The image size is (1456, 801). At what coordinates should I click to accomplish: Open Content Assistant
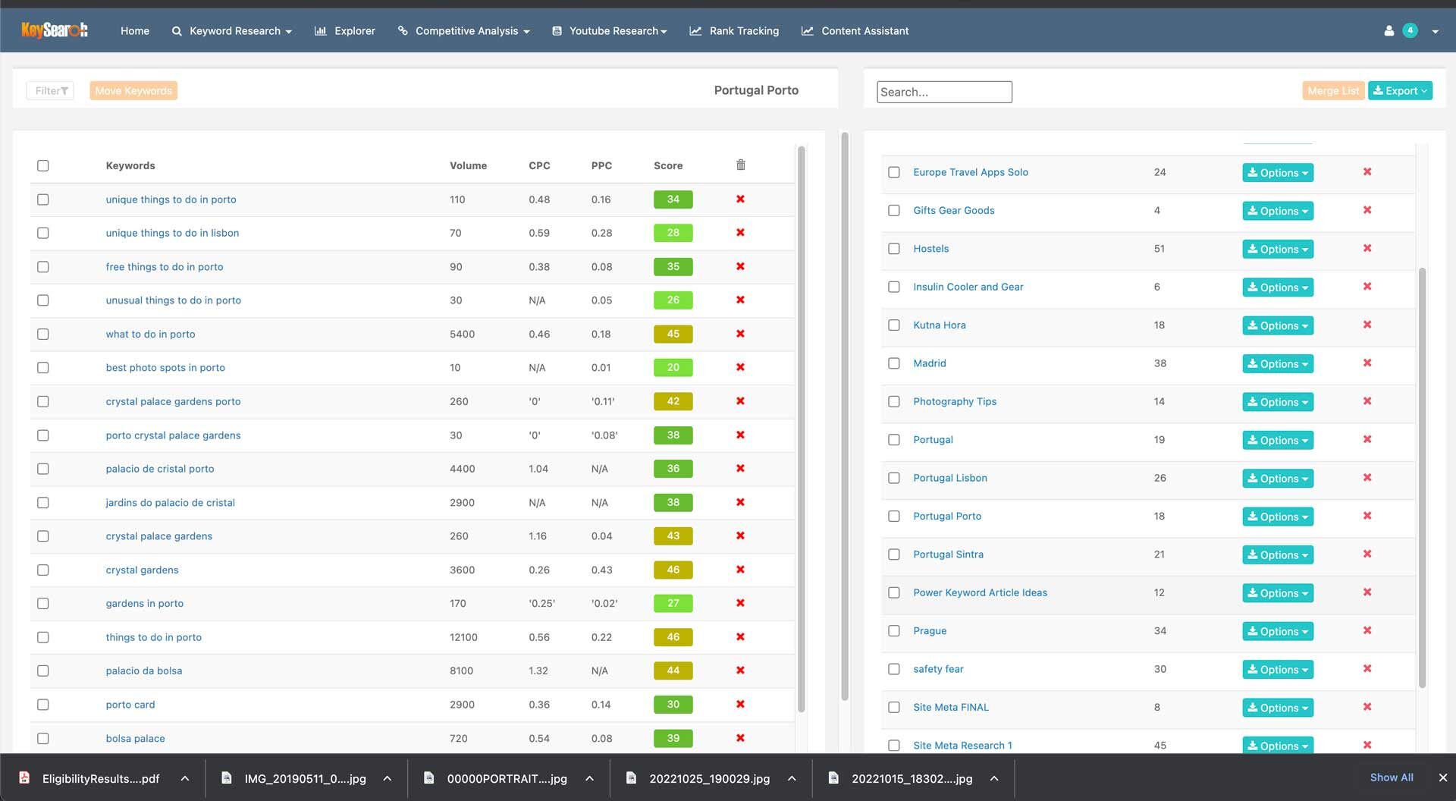(855, 31)
